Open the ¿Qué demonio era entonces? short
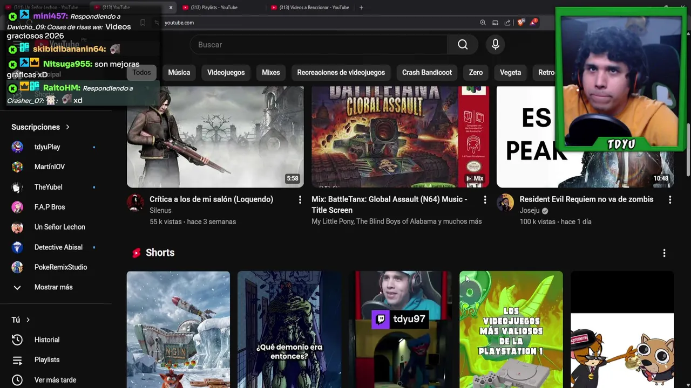This screenshot has width=691, height=388. (x=289, y=330)
